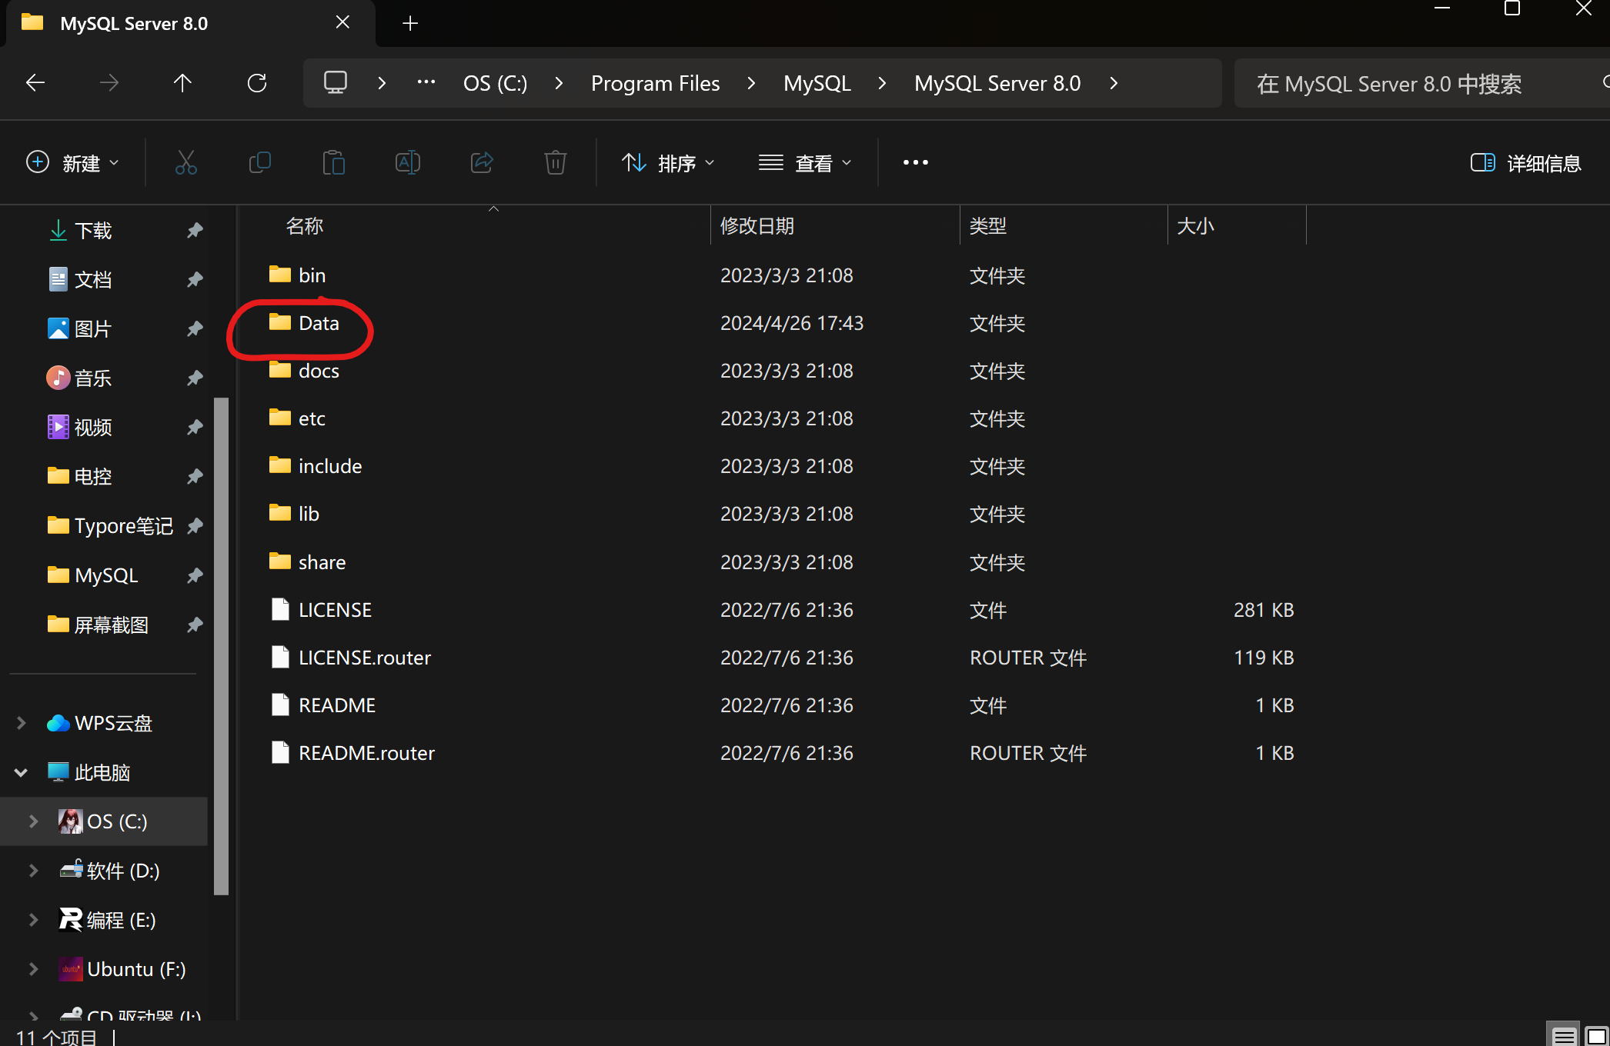Refresh the current folder view
Image resolution: width=1610 pixels, height=1046 pixels.
tap(257, 83)
